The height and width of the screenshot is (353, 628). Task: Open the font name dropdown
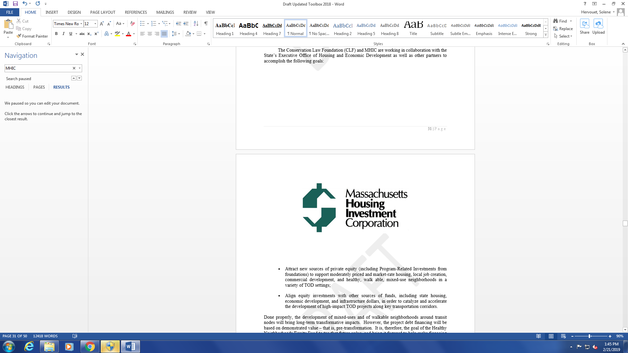pyautogui.click(x=81, y=24)
